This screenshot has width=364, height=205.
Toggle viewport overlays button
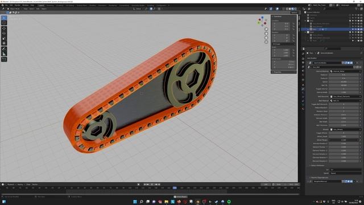[278, 9]
